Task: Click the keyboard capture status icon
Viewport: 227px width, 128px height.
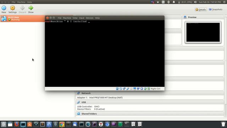Action: click(x=149, y=89)
